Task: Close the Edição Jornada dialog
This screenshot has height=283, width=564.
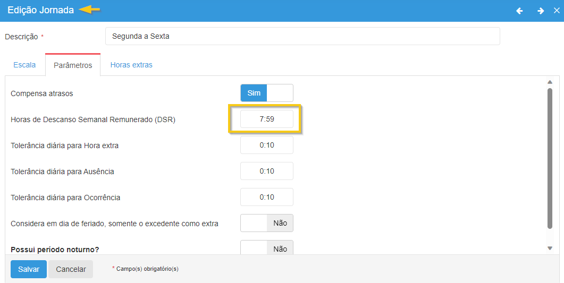Action: 557,11
